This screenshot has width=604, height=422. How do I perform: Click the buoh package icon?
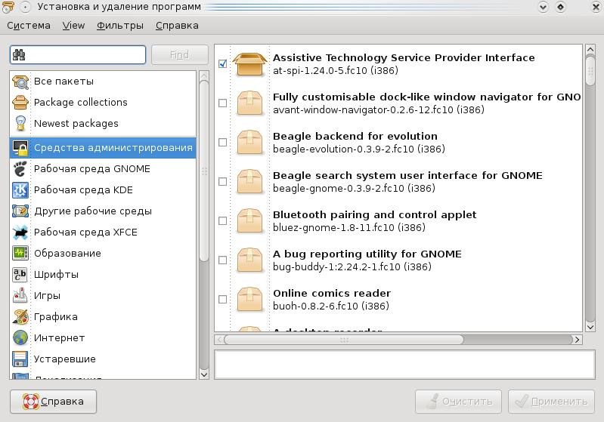(x=250, y=299)
